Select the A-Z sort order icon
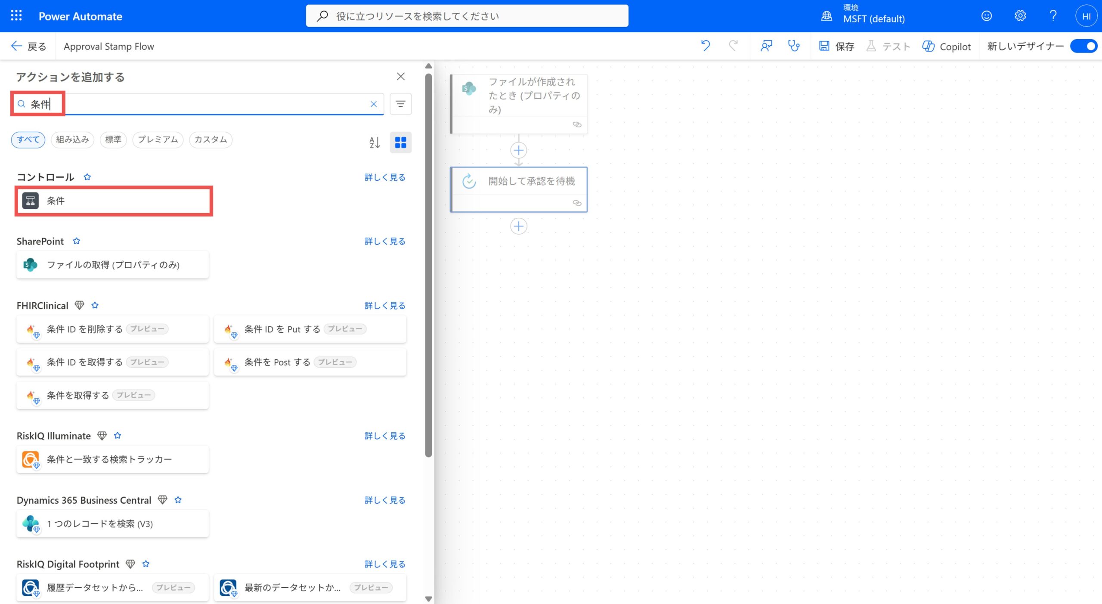Image resolution: width=1102 pixels, height=604 pixels. [375, 142]
